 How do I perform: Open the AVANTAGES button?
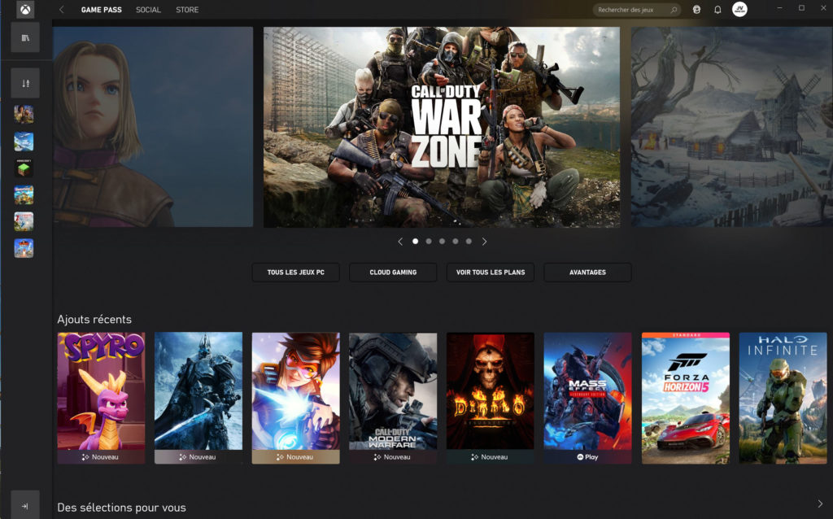click(587, 272)
